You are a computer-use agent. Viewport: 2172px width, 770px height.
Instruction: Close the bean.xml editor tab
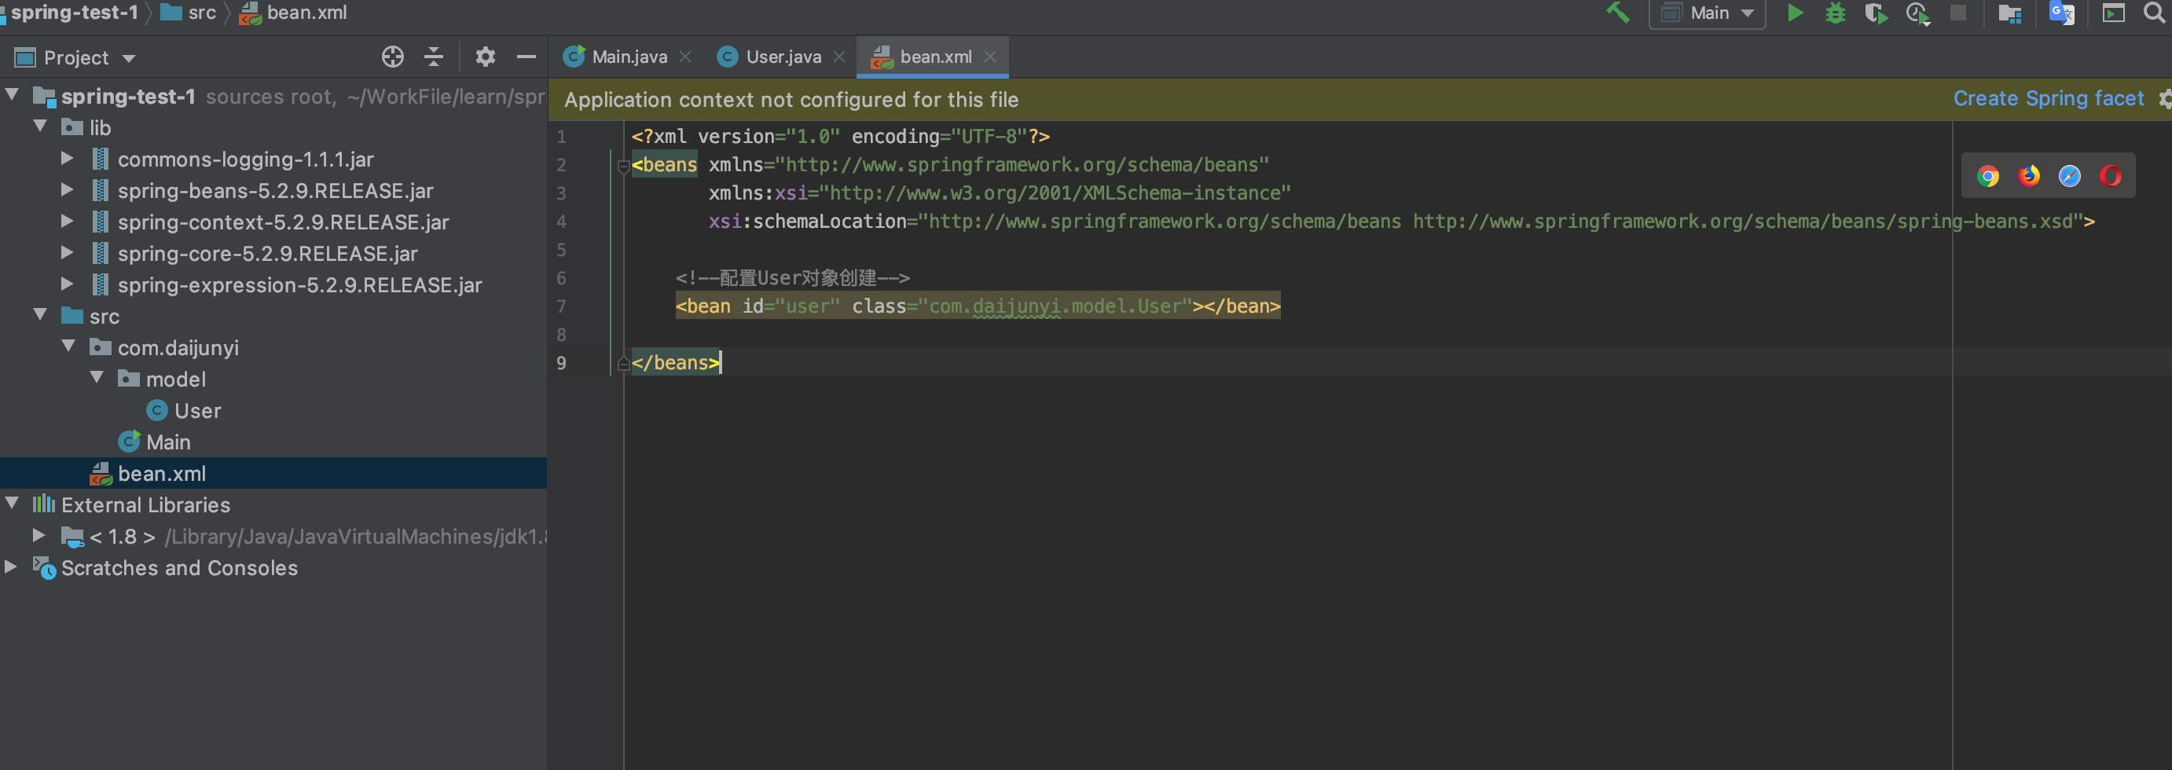point(990,57)
